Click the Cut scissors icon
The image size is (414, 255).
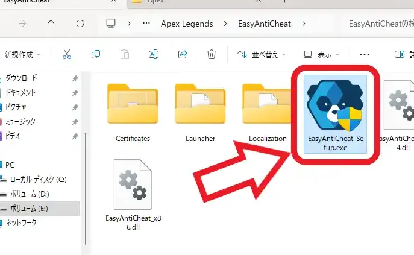coord(67,54)
